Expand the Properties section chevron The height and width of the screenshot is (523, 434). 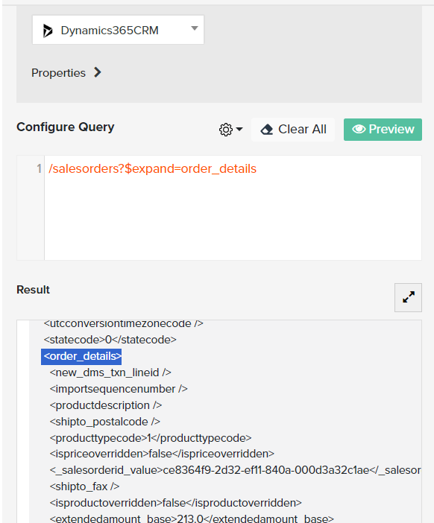pyautogui.click(x=97, y=72)
